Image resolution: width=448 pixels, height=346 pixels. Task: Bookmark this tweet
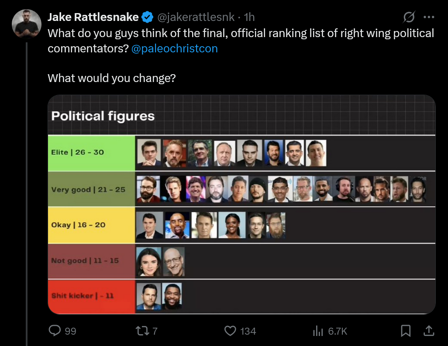(x=406, y=331)
